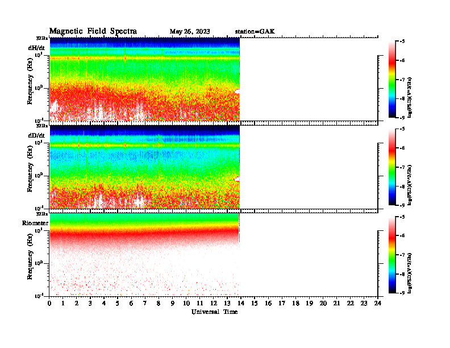
Task: Click hour '23' on the time axis
Action: (x=364, y=304)
